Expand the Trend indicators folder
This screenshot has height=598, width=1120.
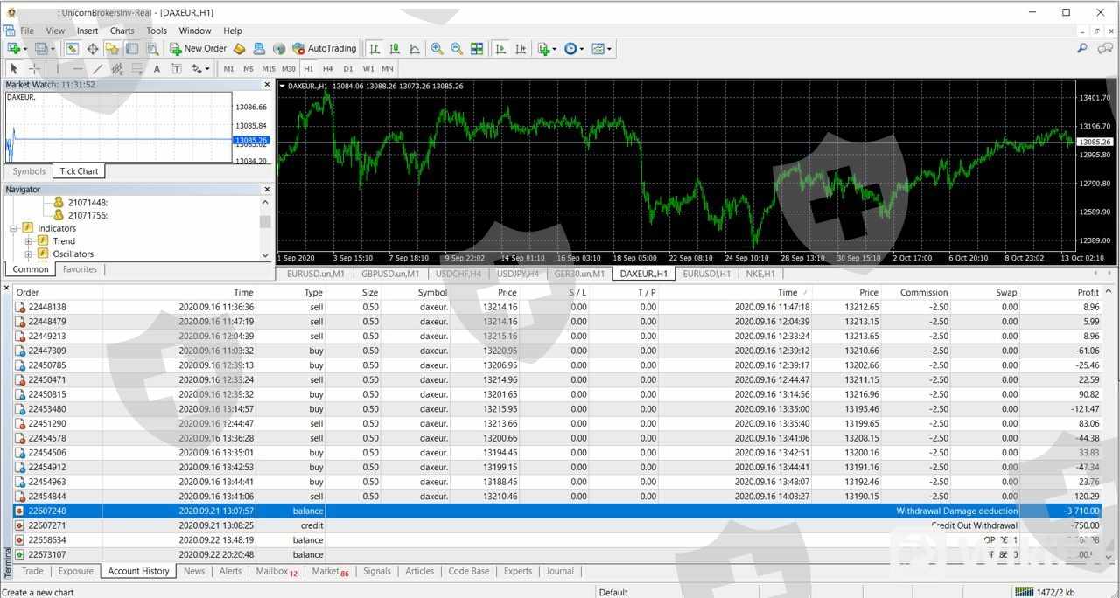point(28,241)
